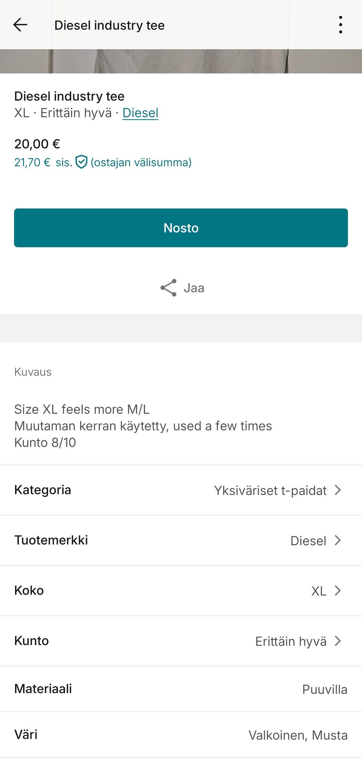Tap the price 20,00 €
The width and height of the screenshot is (362, 759).
point(36,143)
